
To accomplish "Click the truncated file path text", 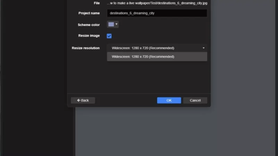I will 157,3.
